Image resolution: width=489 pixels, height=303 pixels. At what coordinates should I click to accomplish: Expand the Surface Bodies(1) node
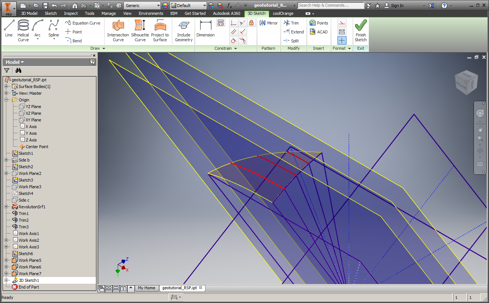pos(6,87)
